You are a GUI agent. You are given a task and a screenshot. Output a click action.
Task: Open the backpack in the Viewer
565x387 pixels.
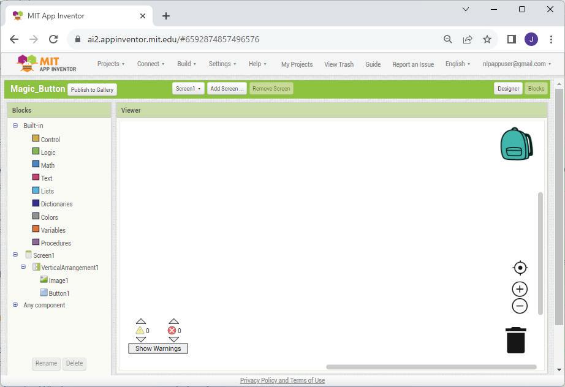[x=517, y=144]
